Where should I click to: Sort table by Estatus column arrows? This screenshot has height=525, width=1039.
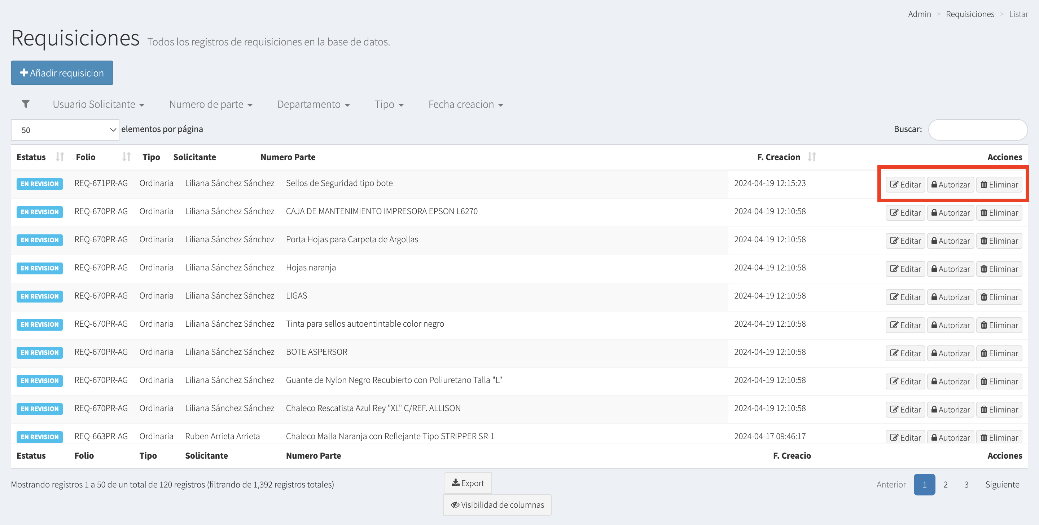click(x=60, y=157)
